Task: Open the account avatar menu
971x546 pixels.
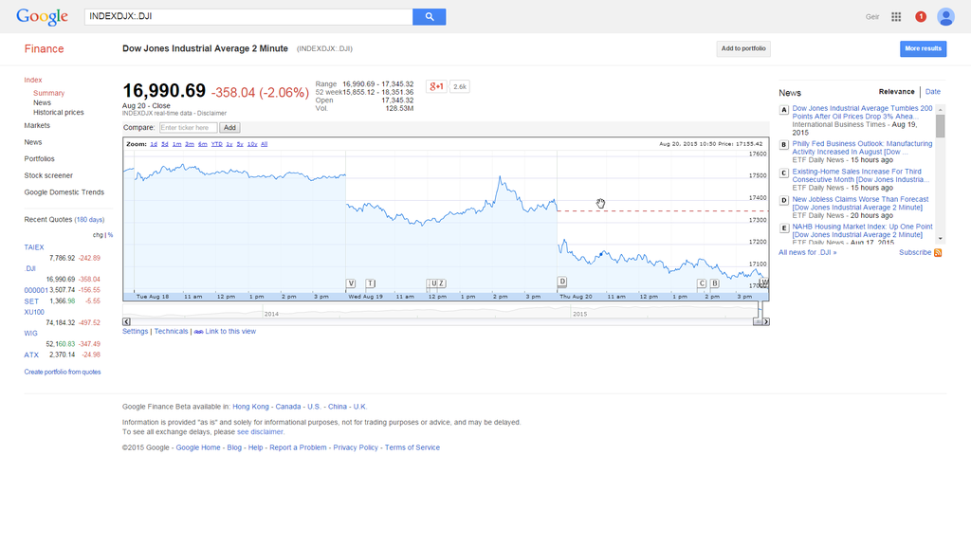Action: coord(945,17)
